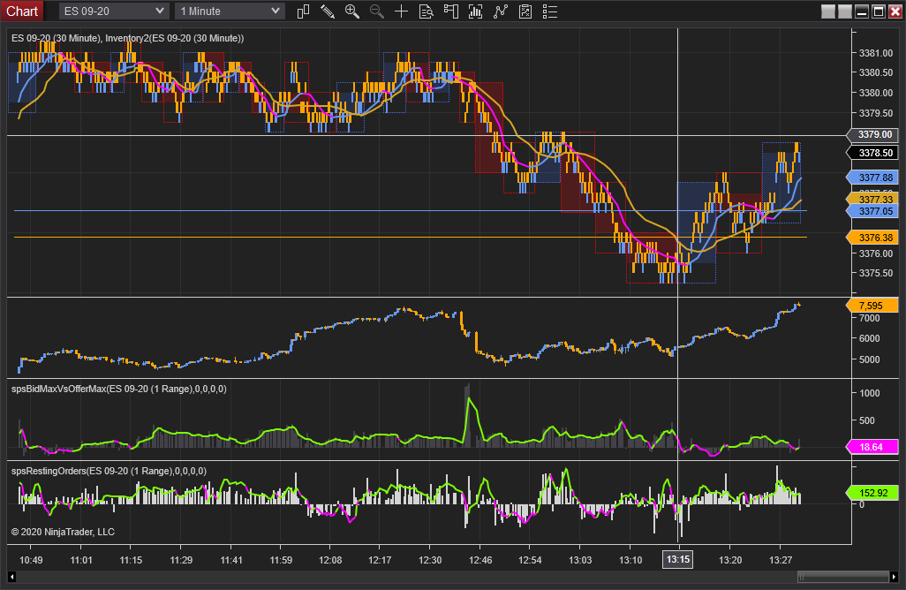Open chart Properties list icon
906x590 pixels.
[550, 11]
